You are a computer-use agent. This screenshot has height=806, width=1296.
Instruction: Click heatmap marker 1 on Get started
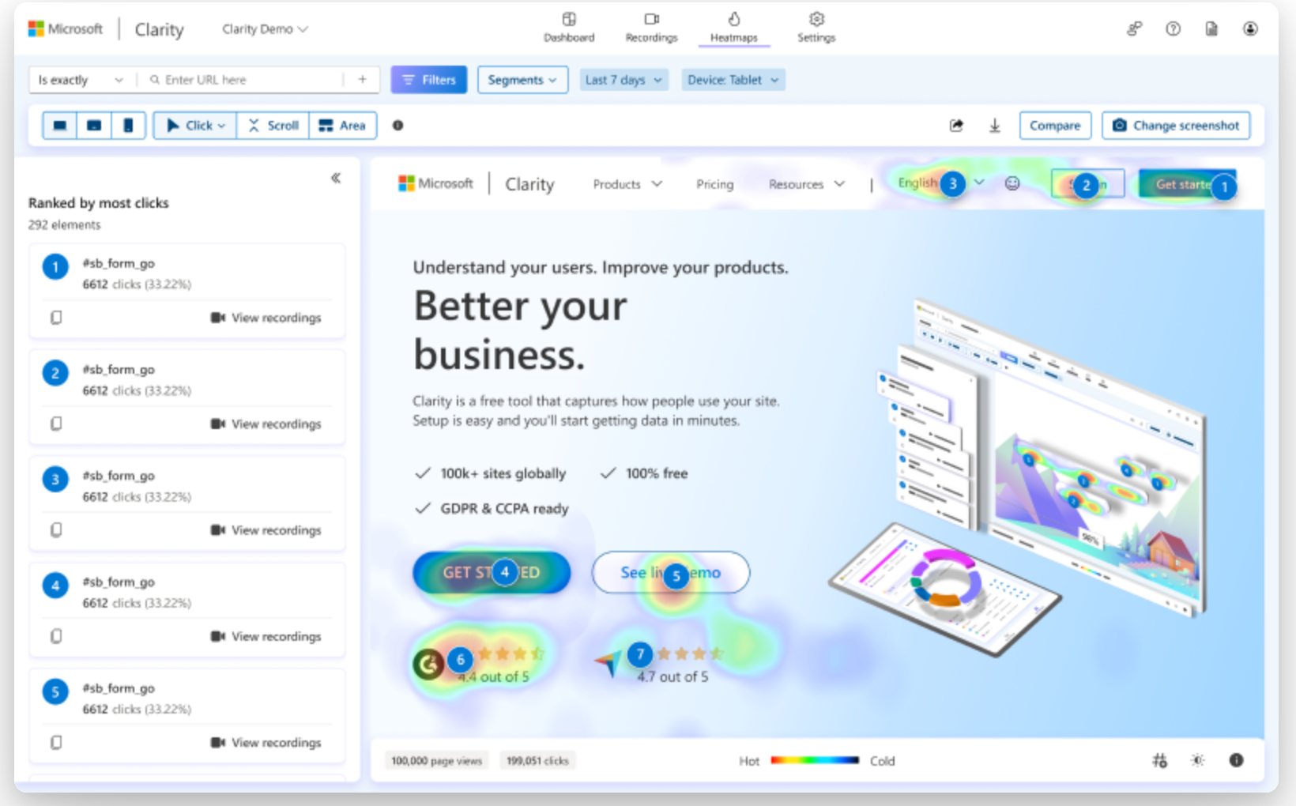click(1224, 187)
